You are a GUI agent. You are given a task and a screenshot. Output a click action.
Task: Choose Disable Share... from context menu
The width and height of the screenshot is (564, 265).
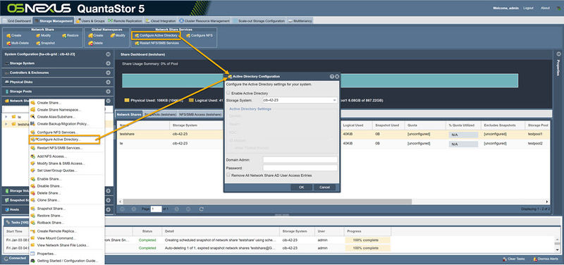pyautogui.click(x=49, y=186)
